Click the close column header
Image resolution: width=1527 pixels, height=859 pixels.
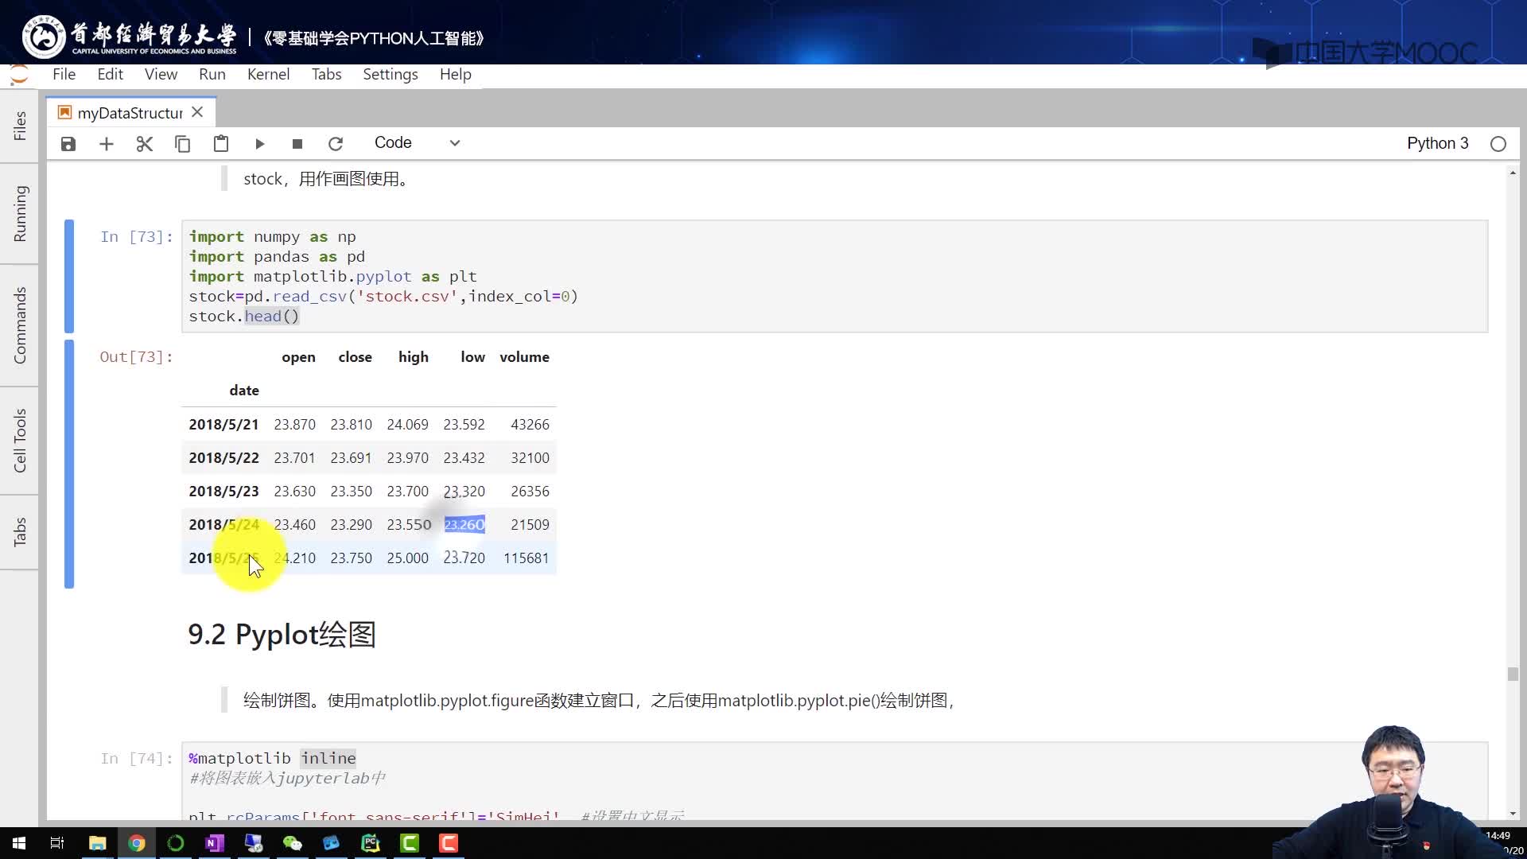(355, 357)
